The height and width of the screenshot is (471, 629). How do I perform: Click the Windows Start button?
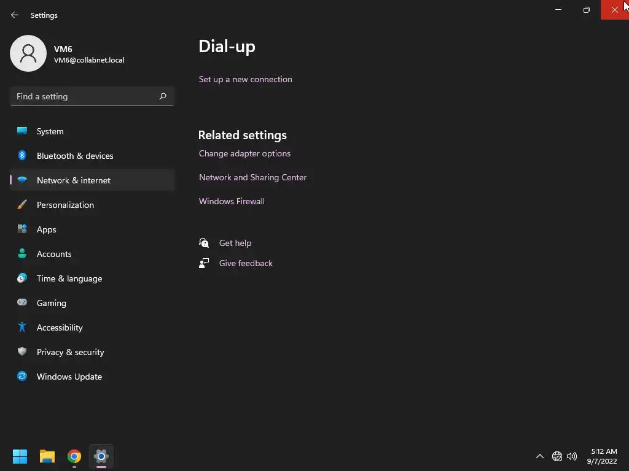(20, 456)
